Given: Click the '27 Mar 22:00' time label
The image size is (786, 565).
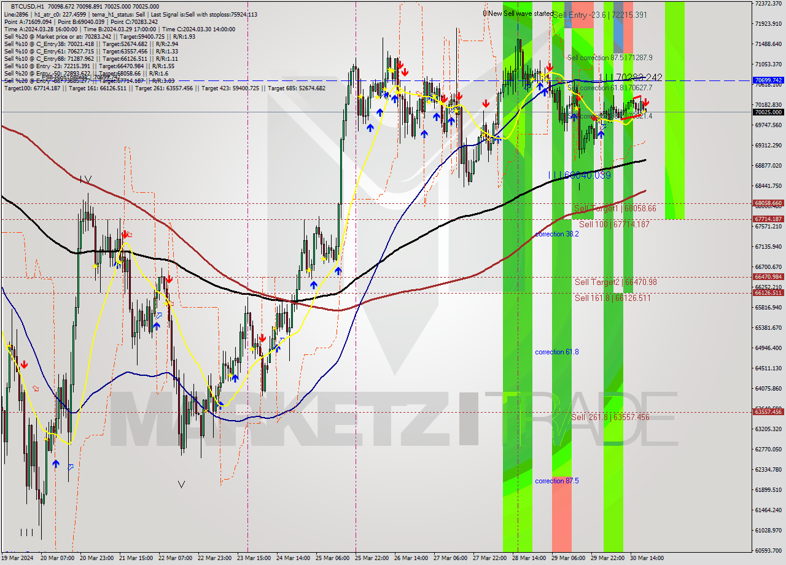Looking at the screenshot, I should [490, 558].
